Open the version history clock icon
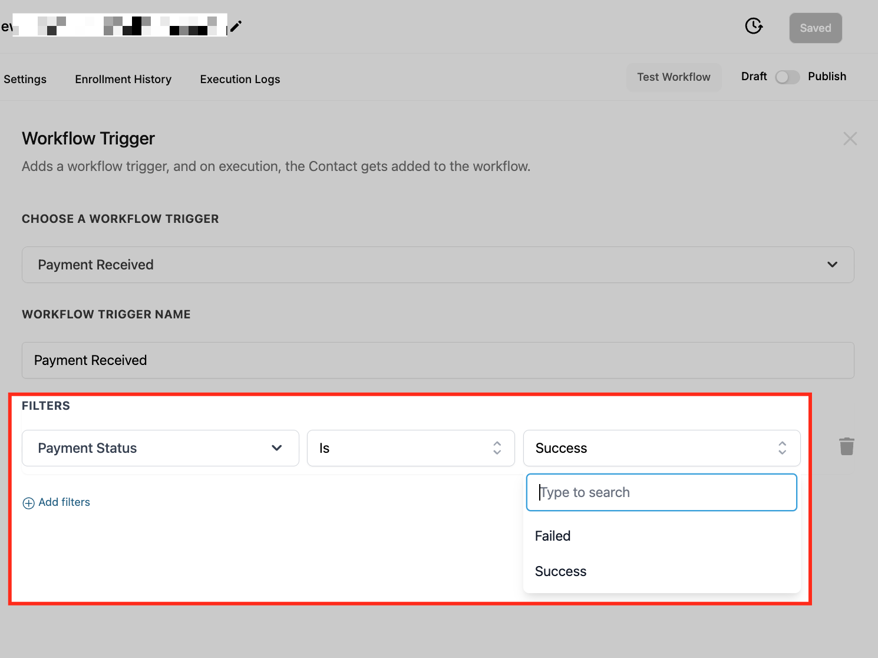Image resolution: width=878 pixels, height=658 pixels. [x=754, y=26]
